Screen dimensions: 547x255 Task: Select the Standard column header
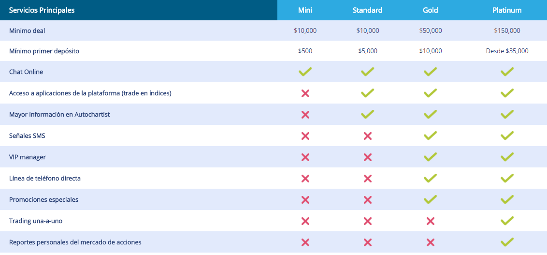[x=367, y=10]
